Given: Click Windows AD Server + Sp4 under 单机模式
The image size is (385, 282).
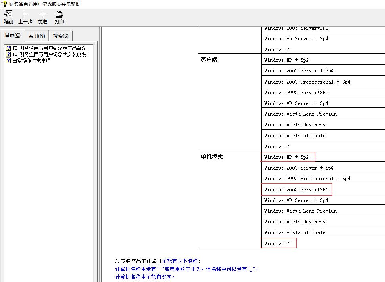Looking at the screenshot, I should (x=296, y=200).
